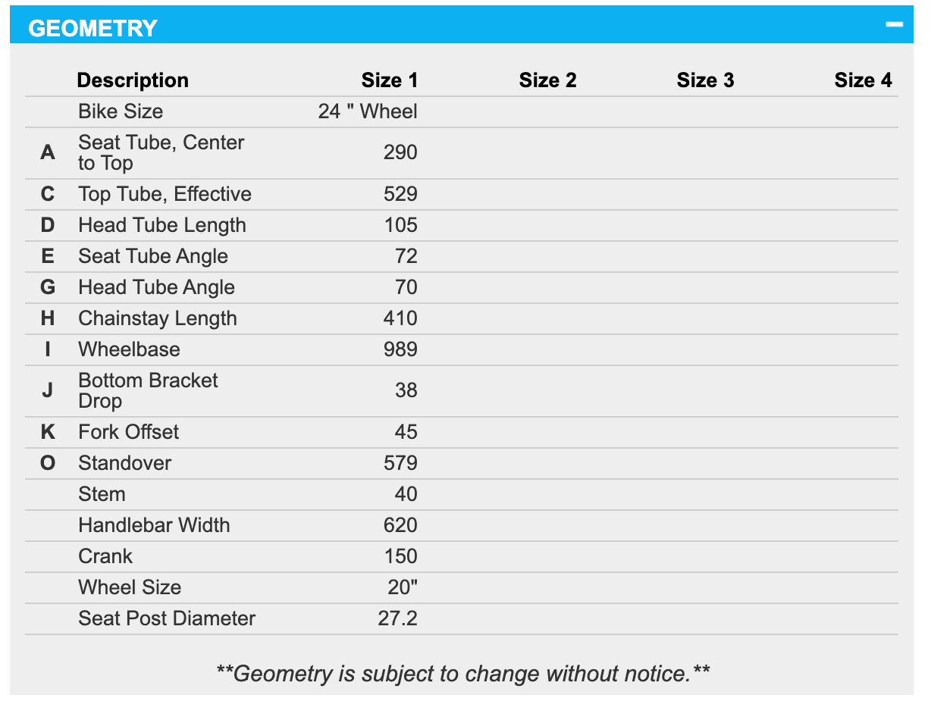Click the Seat Post Diameter label
The width and height of the screenshot is (931, 717).
point(167,618)
